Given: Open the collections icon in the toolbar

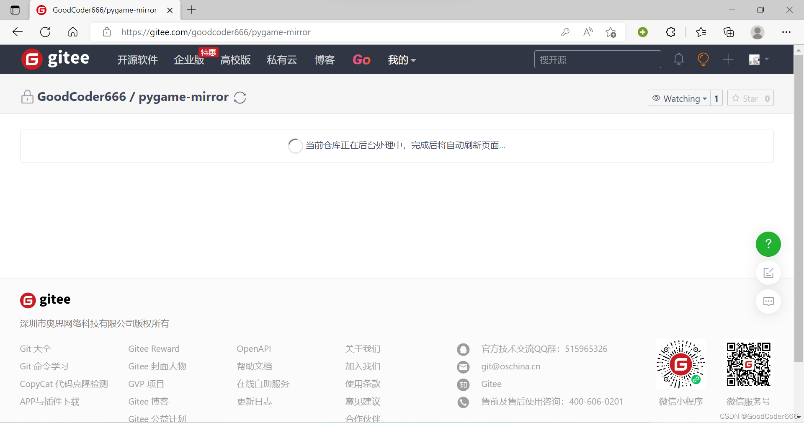Looking at the screenshot, I should pos(729,32).
